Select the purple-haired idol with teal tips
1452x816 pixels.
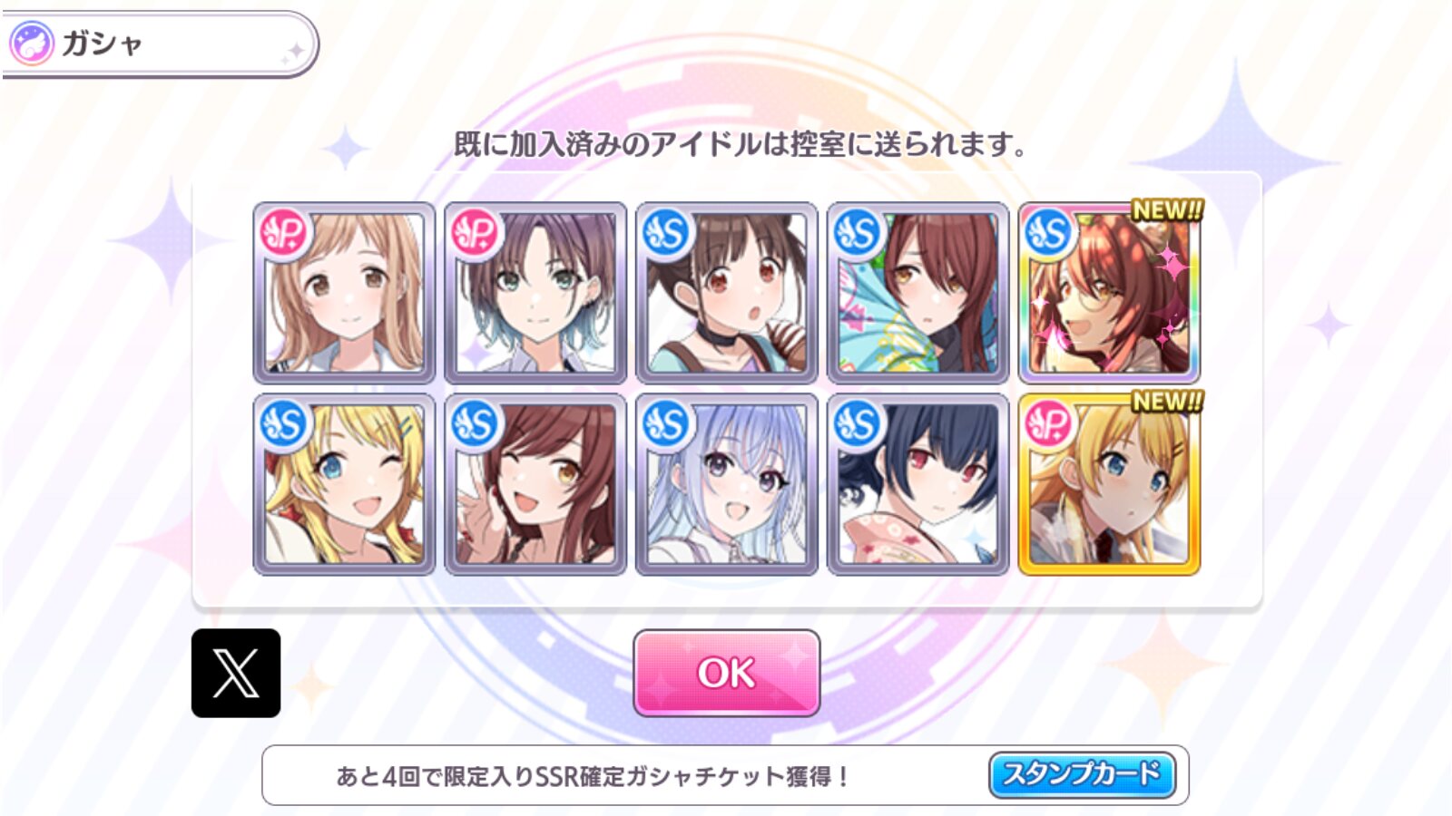pyautogui.click(x=535, y=293)
